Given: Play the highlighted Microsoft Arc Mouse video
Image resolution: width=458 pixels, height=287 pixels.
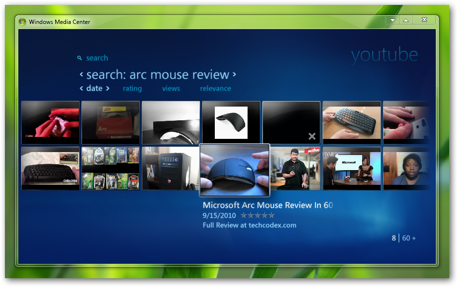Looking at the screenshot, I should click(234, 170).
